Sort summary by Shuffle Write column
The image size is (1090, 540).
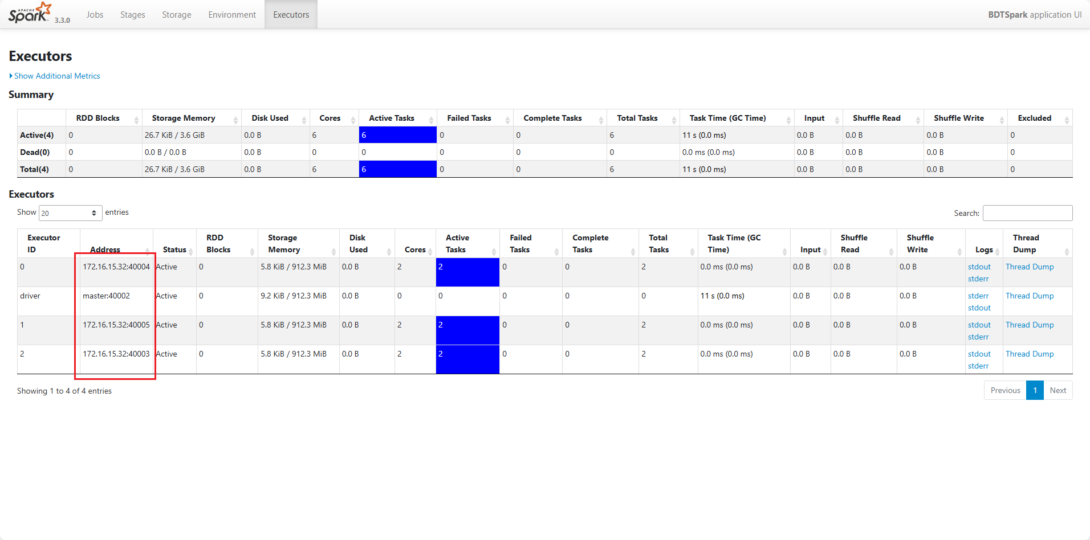[x=966, y=118]
